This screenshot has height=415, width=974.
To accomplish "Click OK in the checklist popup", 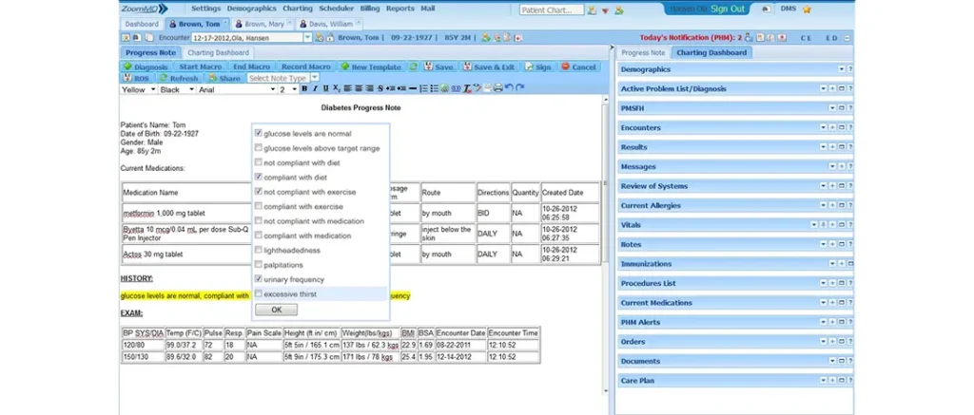I will pos(276,310).
